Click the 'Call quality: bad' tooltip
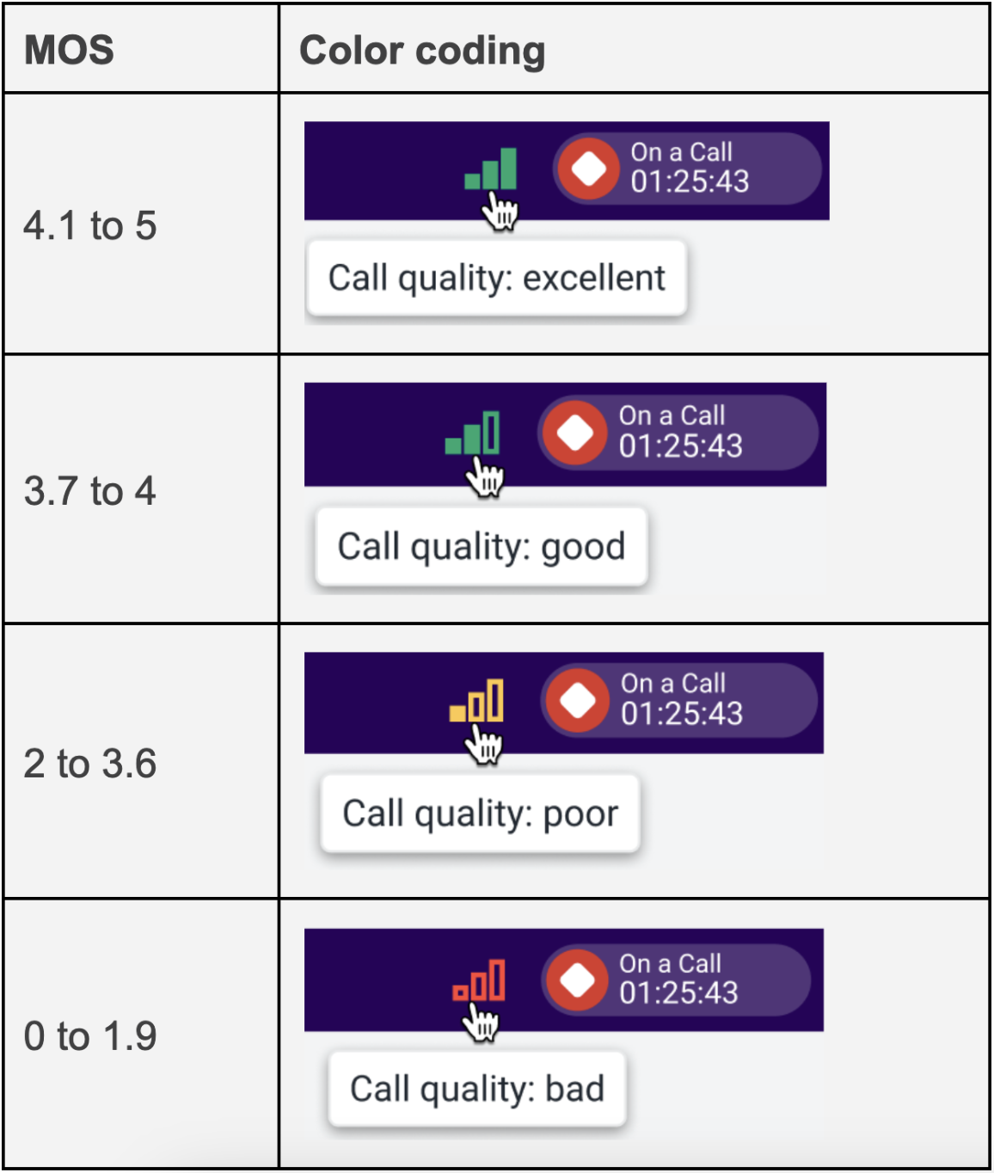This screenshot has height=1173, width=994. (477, 1088)
